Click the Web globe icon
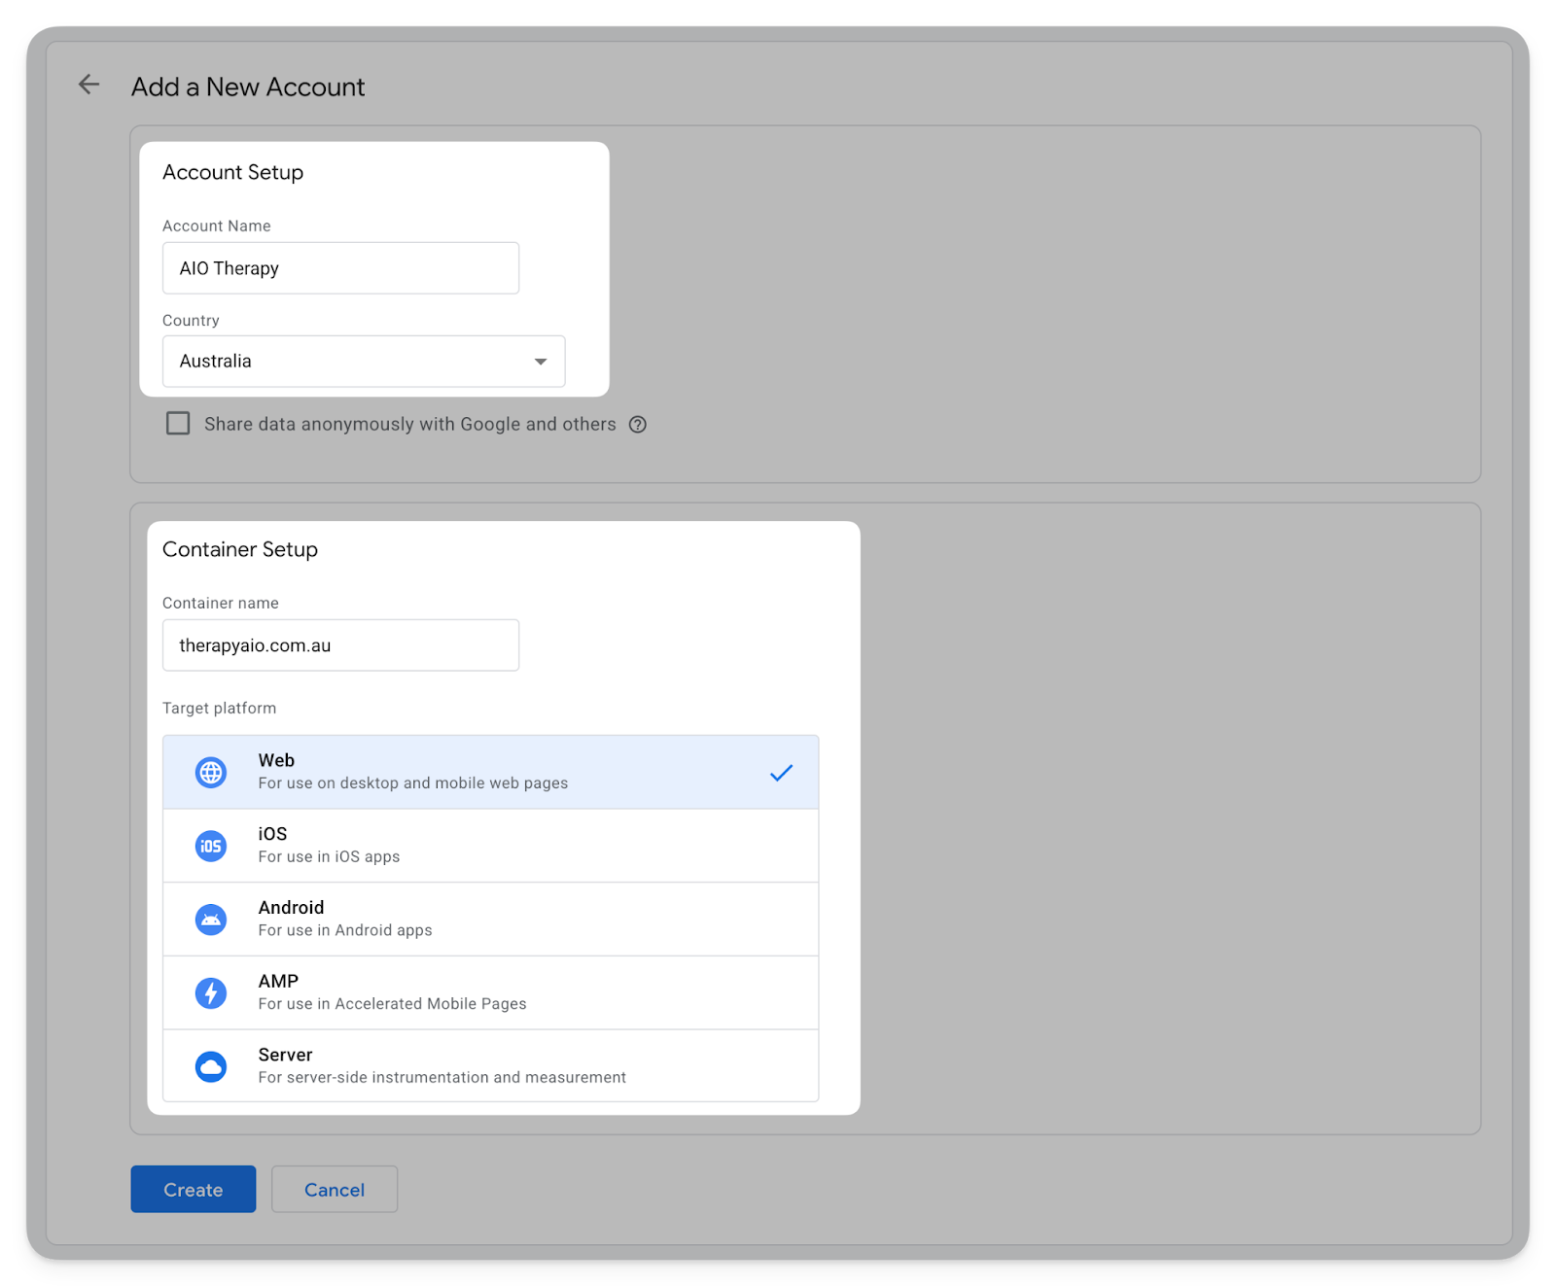Image resolution: width=1556 pixels, height=1286 pixels. (211, 773)
